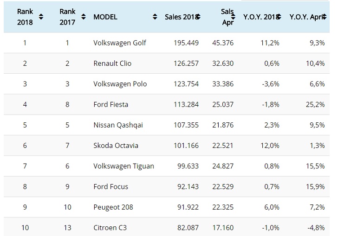This screenshot has height=236, width=338.
Task: Select the Volkswagen Golf row
Action: coord(120,43)
